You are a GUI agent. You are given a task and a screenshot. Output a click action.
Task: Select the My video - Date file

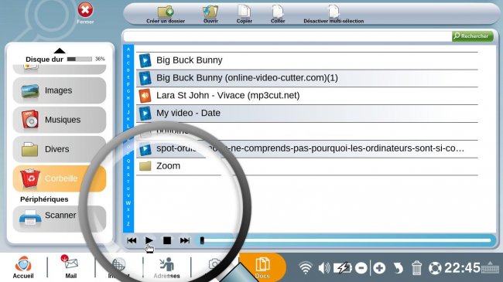307,113
